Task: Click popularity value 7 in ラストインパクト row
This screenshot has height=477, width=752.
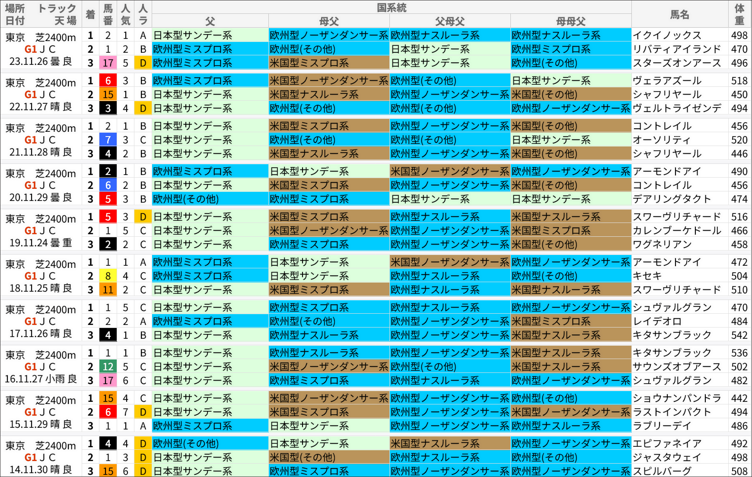Action: [x=125, y=412]
